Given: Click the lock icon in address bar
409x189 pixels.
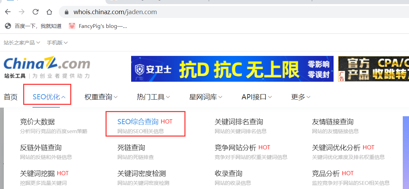Looking at the screenshot, I should coord(66,12).
